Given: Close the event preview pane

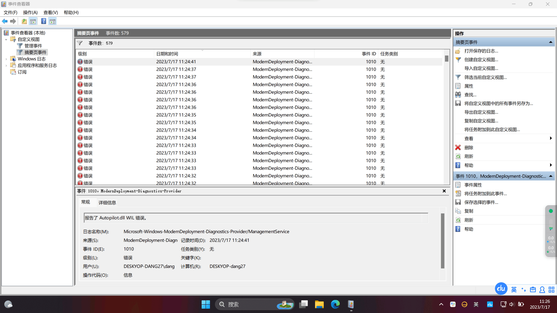Looking at the screenshot, I should coord(444,191).
